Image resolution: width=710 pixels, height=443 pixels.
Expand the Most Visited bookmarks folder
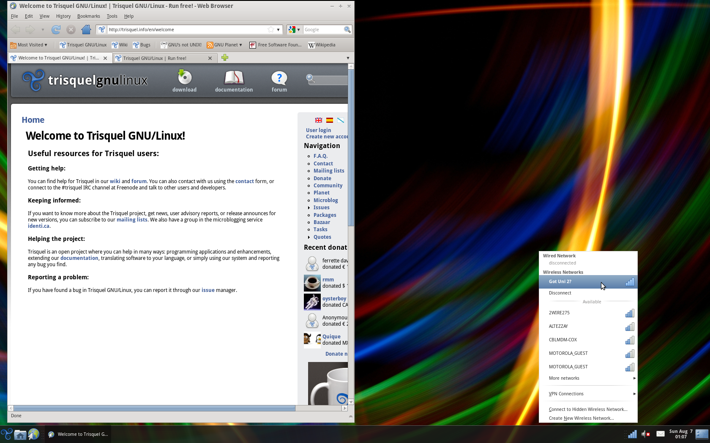coord(29,45)
